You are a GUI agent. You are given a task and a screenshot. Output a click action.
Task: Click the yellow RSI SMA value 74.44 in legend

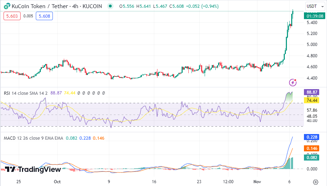point(70,93)
